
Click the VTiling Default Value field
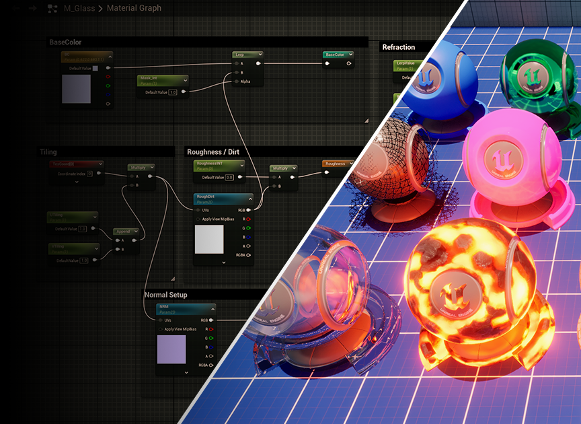84,260
